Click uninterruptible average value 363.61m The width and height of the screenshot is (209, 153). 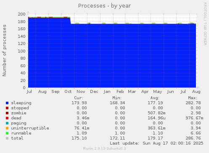(156, 128)
